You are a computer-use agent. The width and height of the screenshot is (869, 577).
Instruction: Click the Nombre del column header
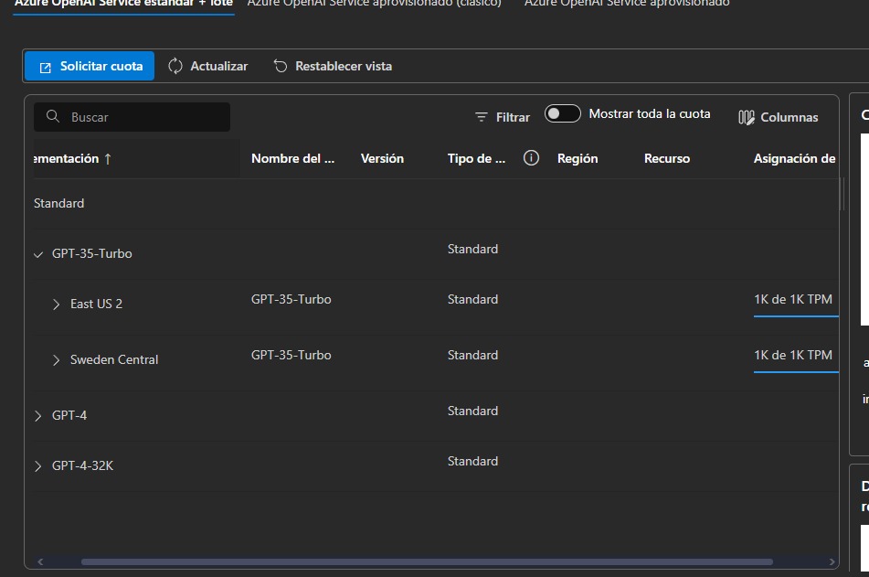[292, 158]
